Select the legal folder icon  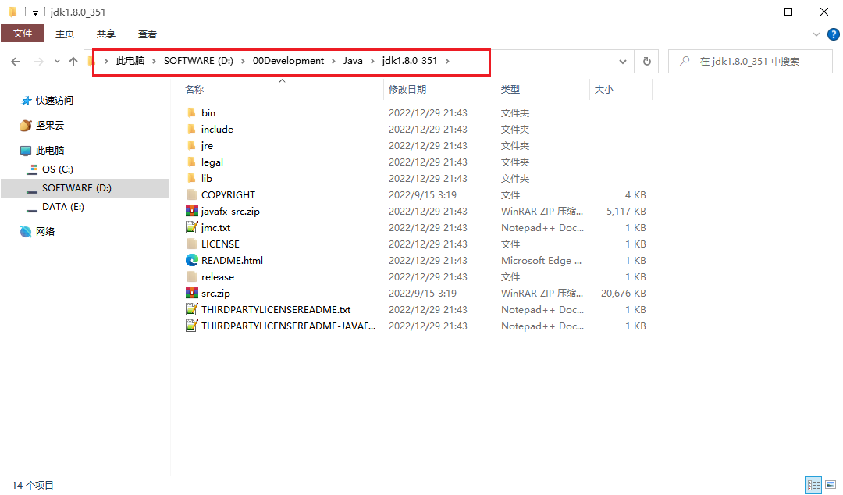[x=191, y=162]
